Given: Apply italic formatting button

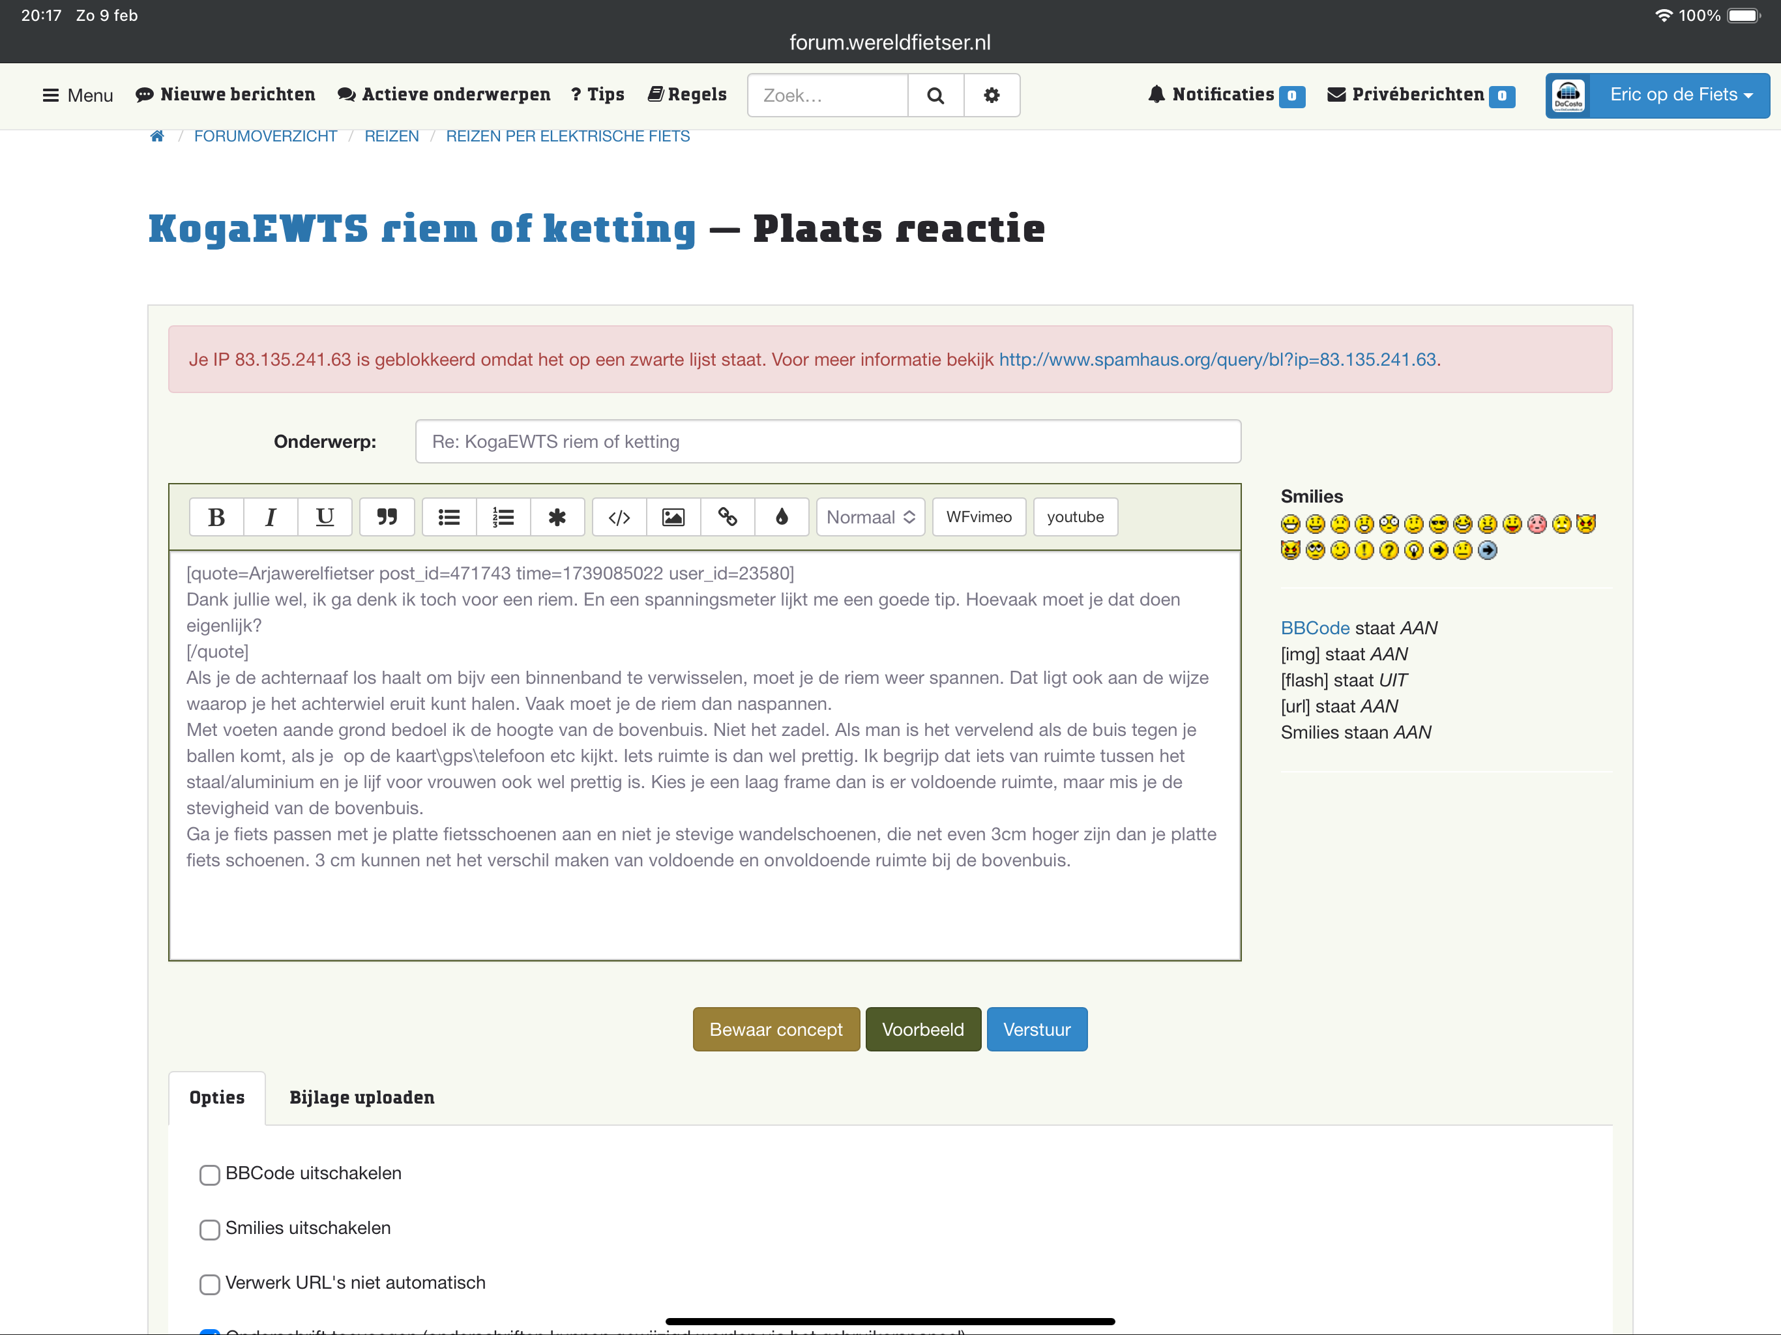Looking at the screenshot, I should pyautogui.click(x=271, y=517).
